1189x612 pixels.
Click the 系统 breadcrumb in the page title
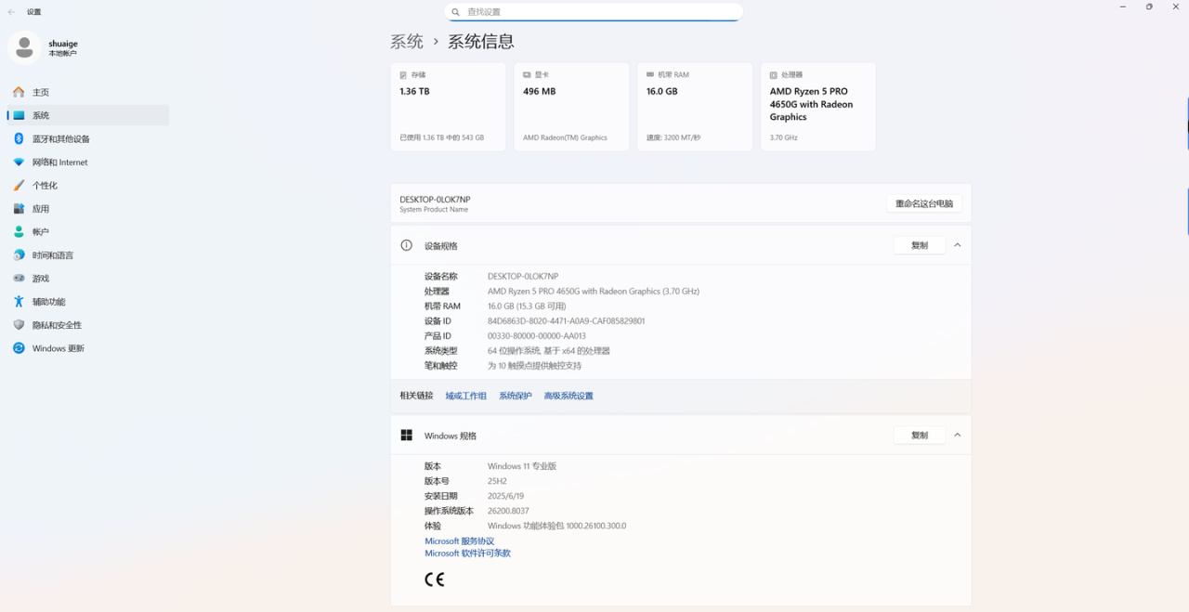point(407,42)
